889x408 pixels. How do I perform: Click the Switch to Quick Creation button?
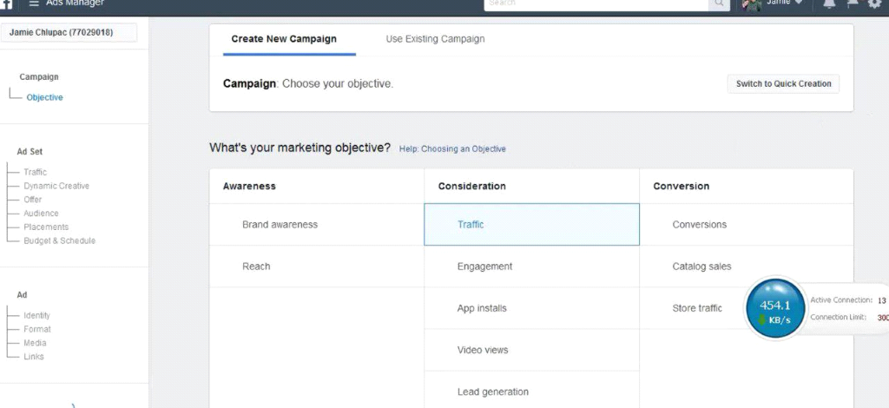click(x=783, y=84)
